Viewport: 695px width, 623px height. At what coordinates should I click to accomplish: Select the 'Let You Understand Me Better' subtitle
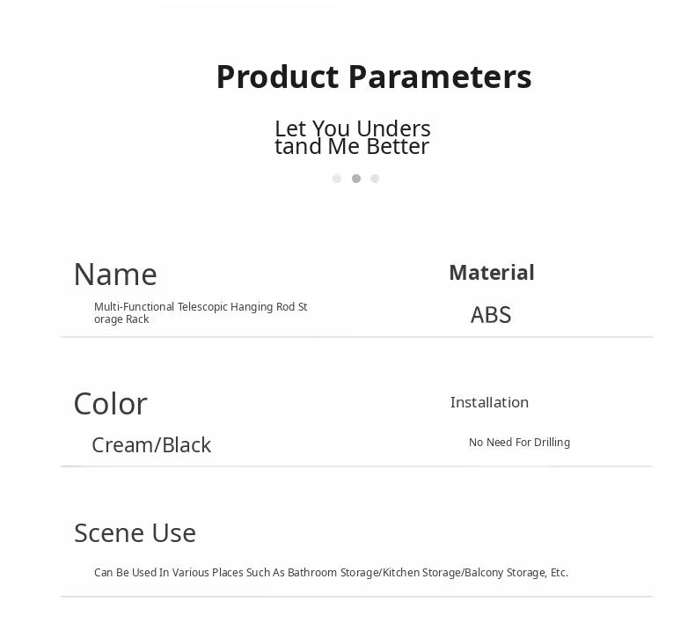[352, 137]
